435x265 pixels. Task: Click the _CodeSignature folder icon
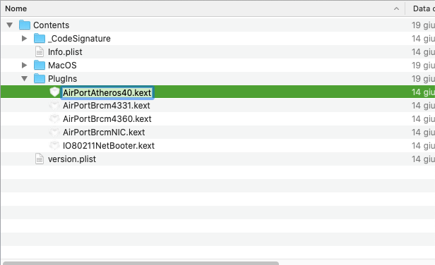[x=40, y=39]
